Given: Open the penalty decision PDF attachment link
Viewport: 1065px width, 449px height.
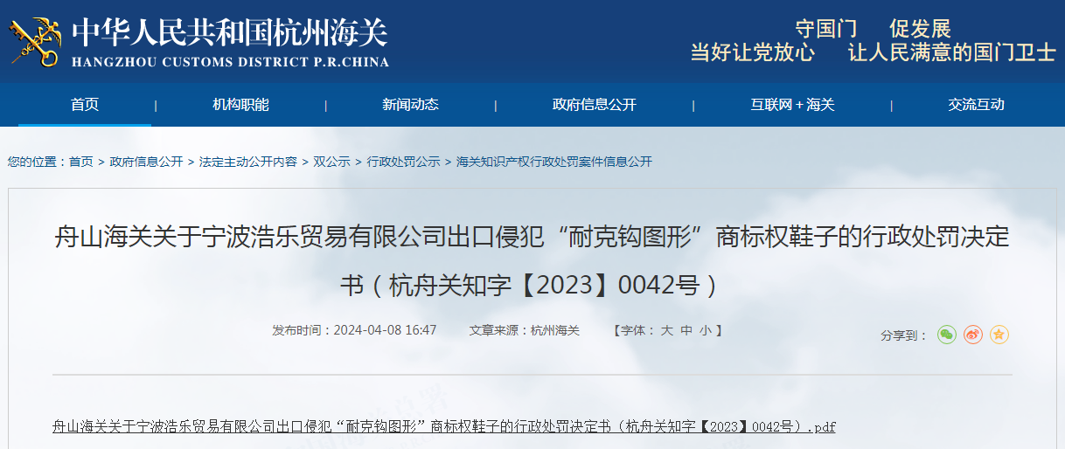Looking at the screenshot, I should pyautogui.click(x=444, y=426).
